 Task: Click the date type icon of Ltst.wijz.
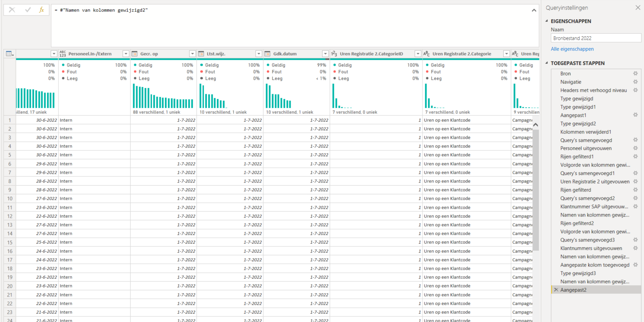(201, 54)
